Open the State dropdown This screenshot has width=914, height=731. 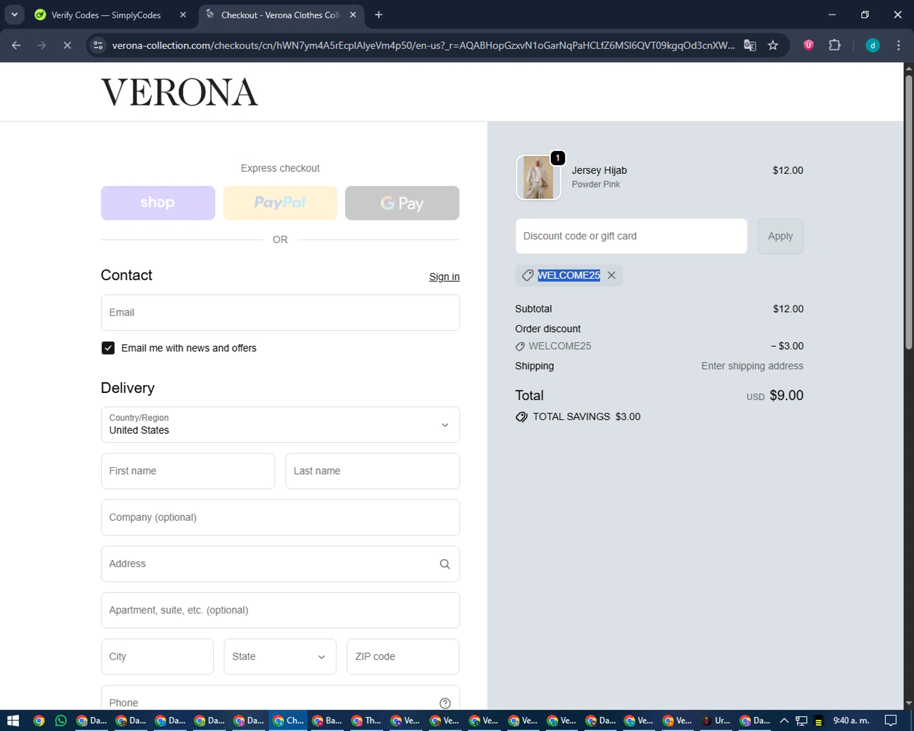pos(280,657)
